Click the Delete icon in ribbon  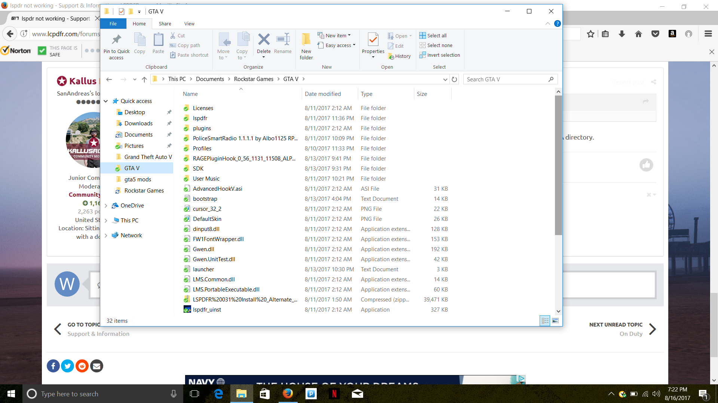point(264,40)
